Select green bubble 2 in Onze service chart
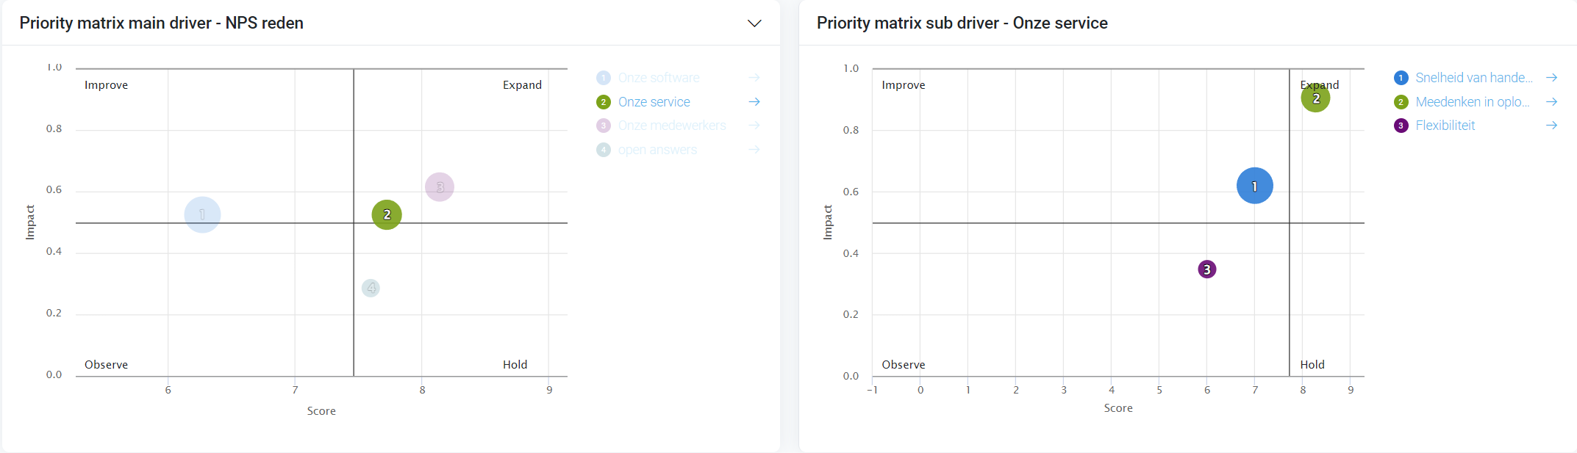Image resolution: width=1577 pixels, height=453 pixels. click(x=1316, y=98)
